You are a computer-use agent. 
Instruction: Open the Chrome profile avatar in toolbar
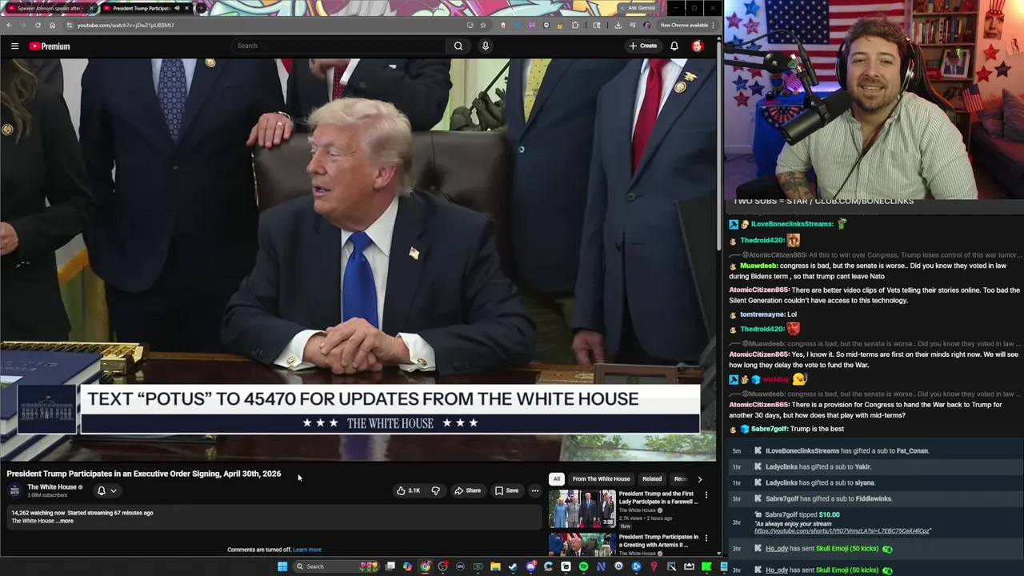click(x=647, y=25)
